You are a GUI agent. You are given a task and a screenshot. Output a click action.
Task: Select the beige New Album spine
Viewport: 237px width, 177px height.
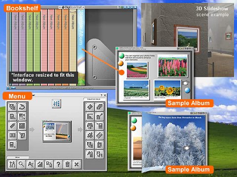pyautogui.click(x=73, y=47)
